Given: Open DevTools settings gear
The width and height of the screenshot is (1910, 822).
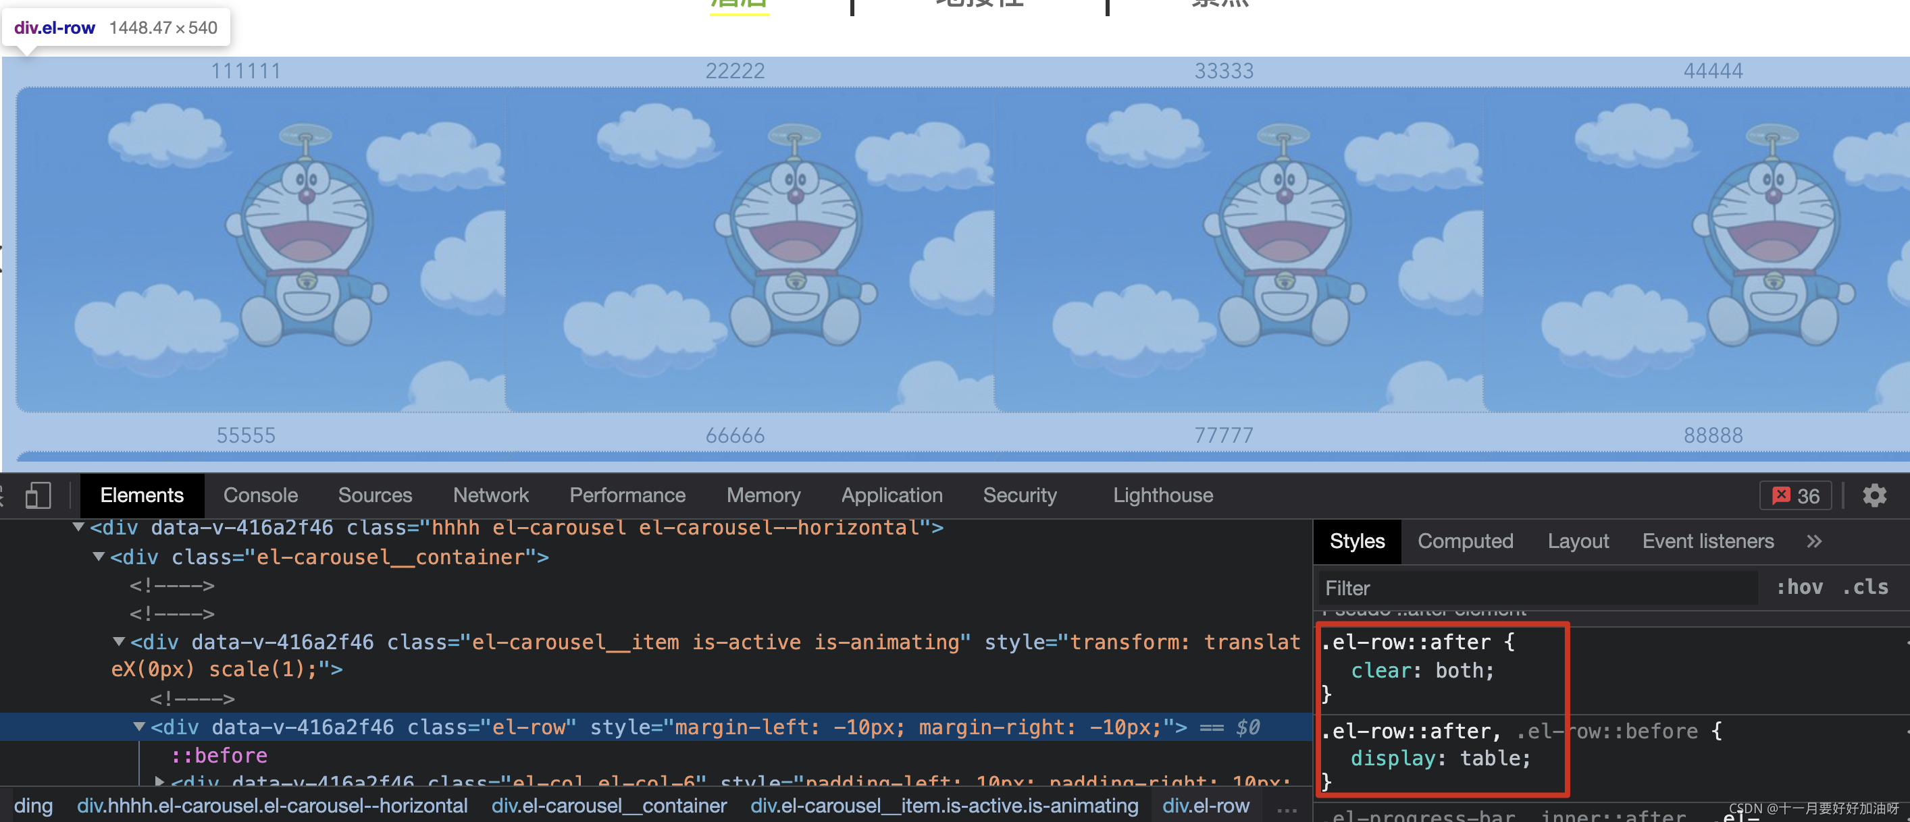Looking at the screenshot, I should coord(1874,495).
